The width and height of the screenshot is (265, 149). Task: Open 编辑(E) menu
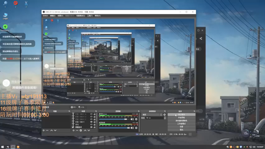pos(53,16)
